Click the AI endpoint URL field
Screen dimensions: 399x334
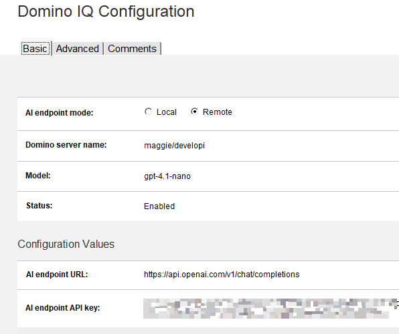[222, 275]
